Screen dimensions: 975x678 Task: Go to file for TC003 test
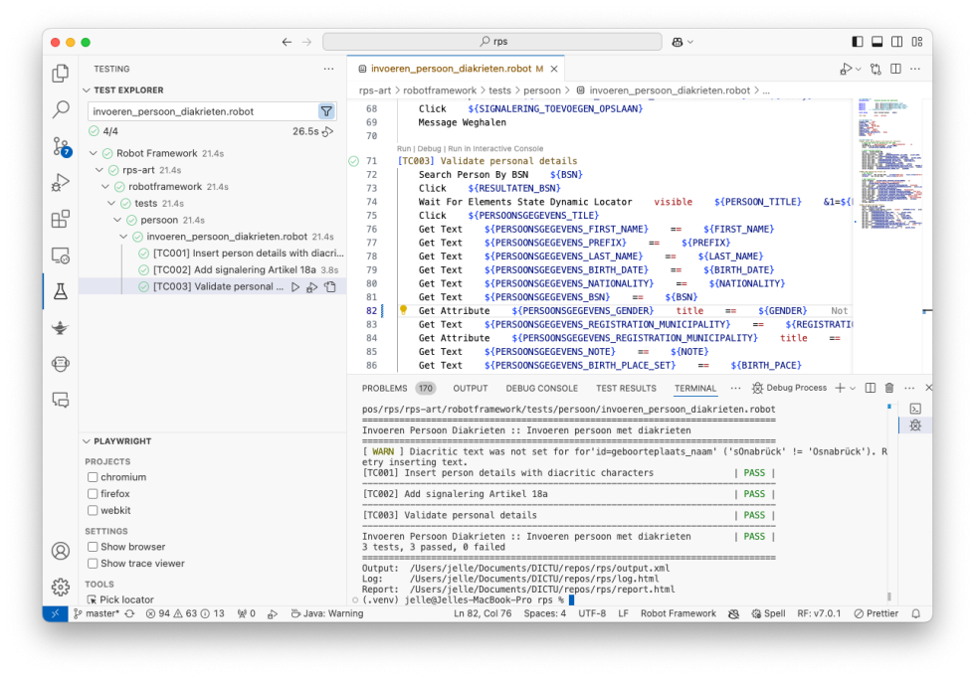click(330, 287)
